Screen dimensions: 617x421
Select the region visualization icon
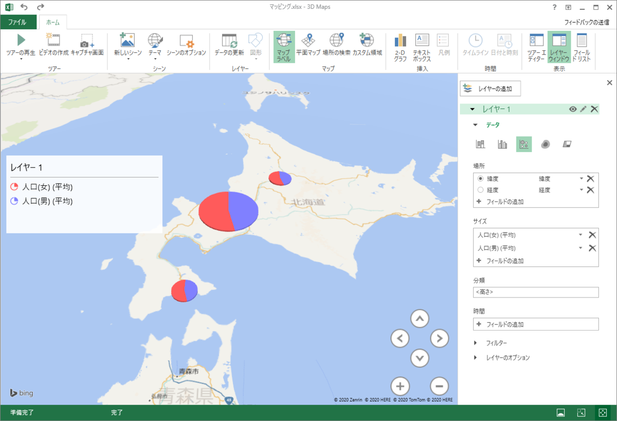(x=567, y=144)
